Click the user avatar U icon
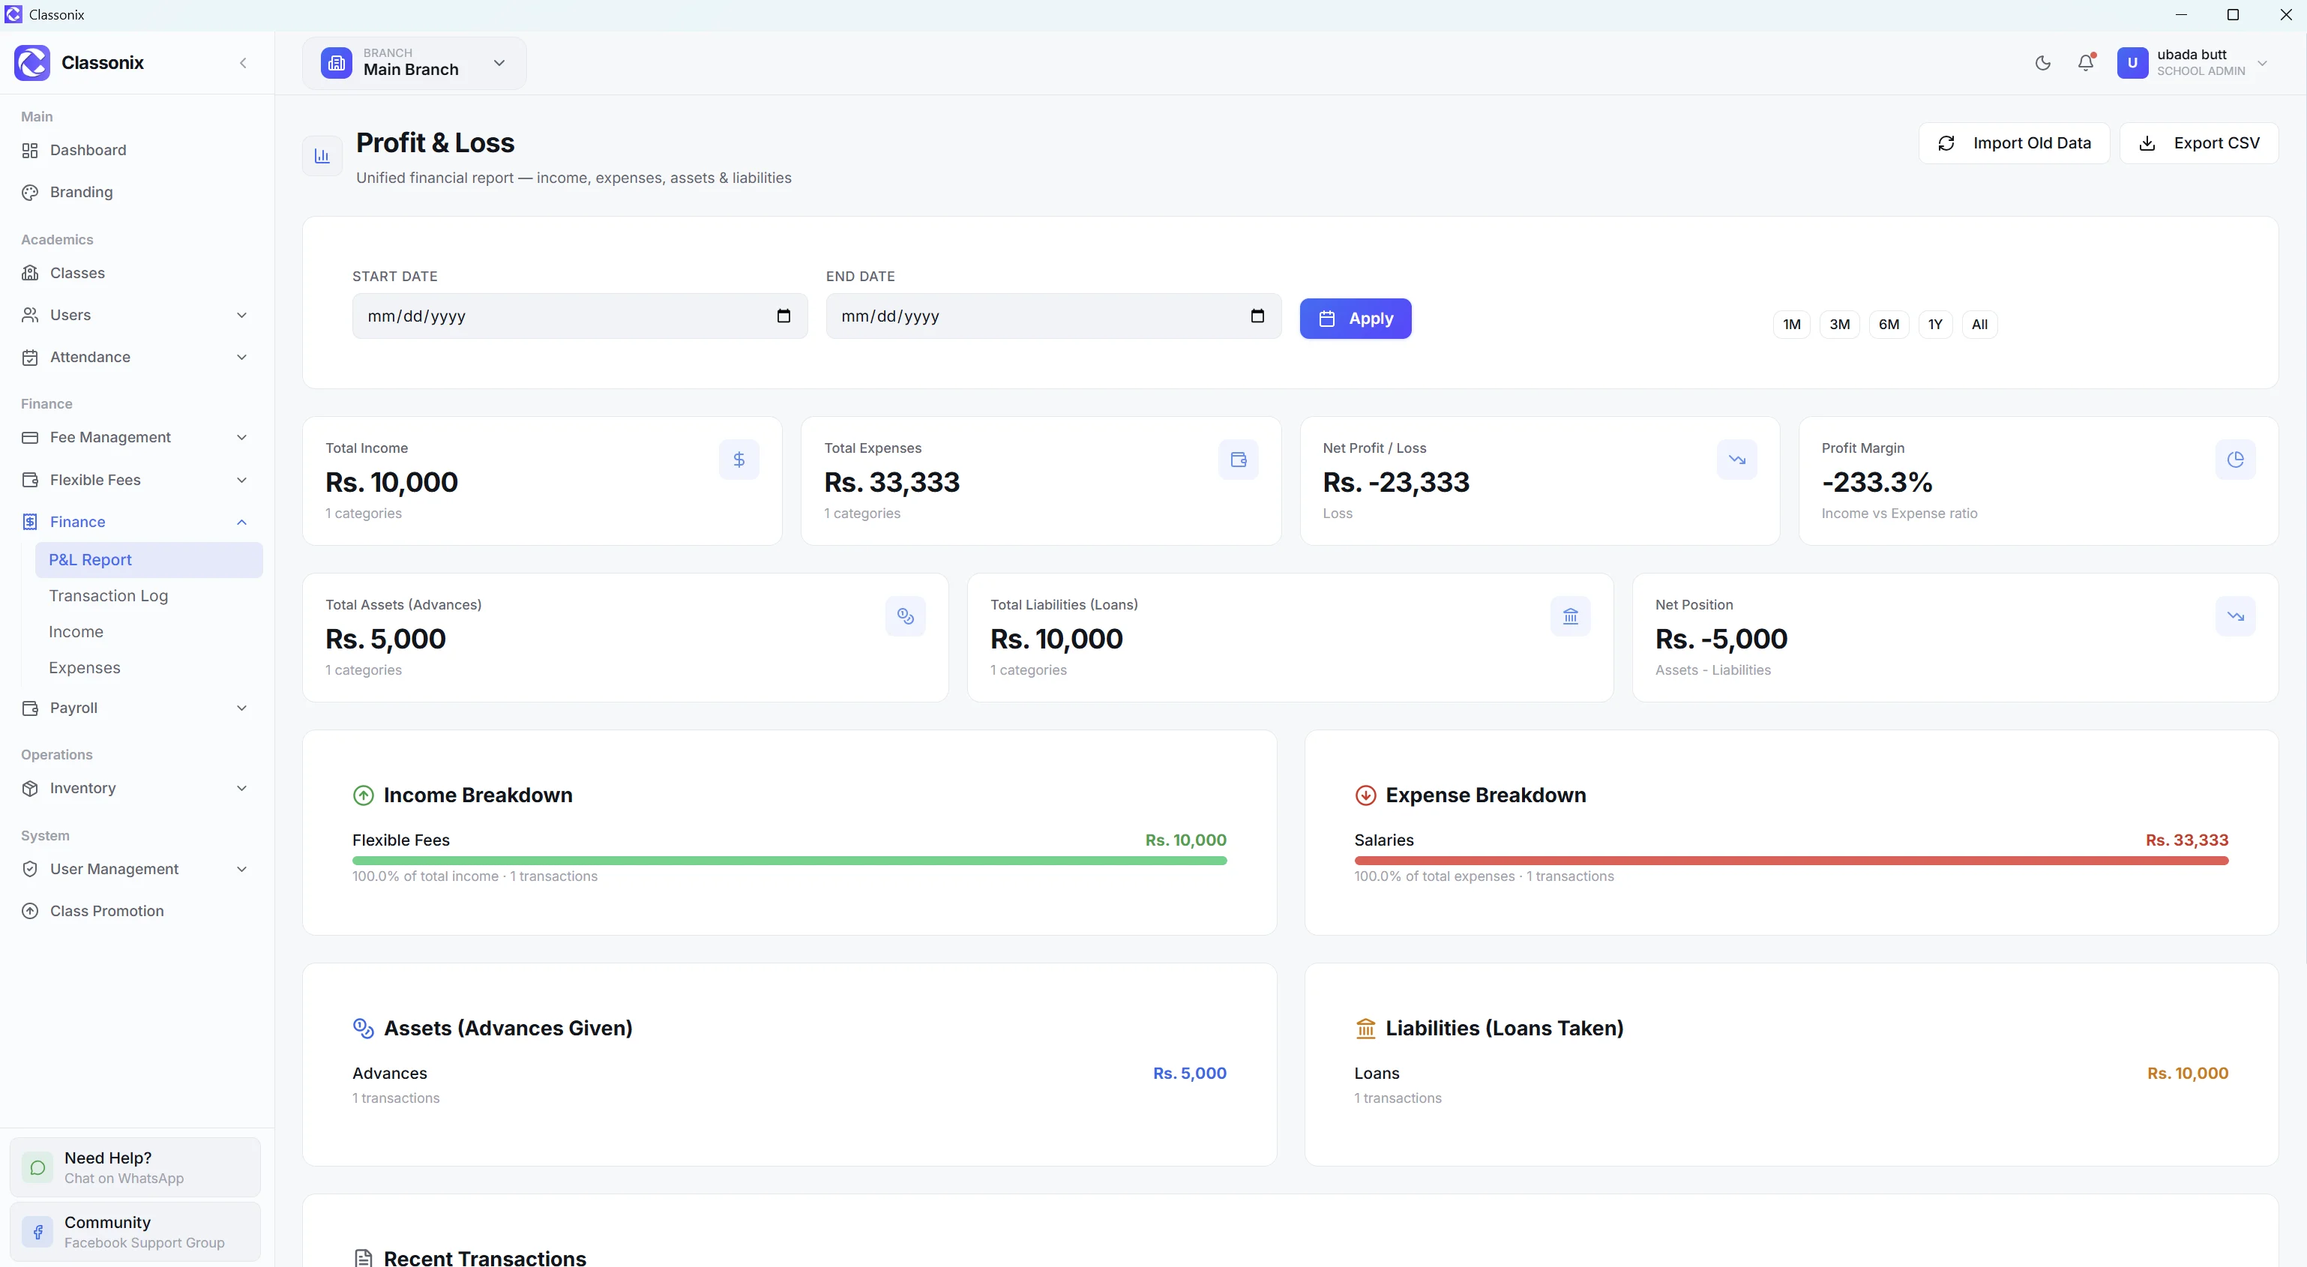 [x=2132, y=63]
